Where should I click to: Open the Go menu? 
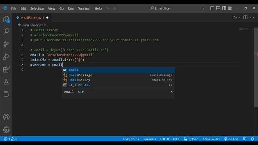point(61,8)
